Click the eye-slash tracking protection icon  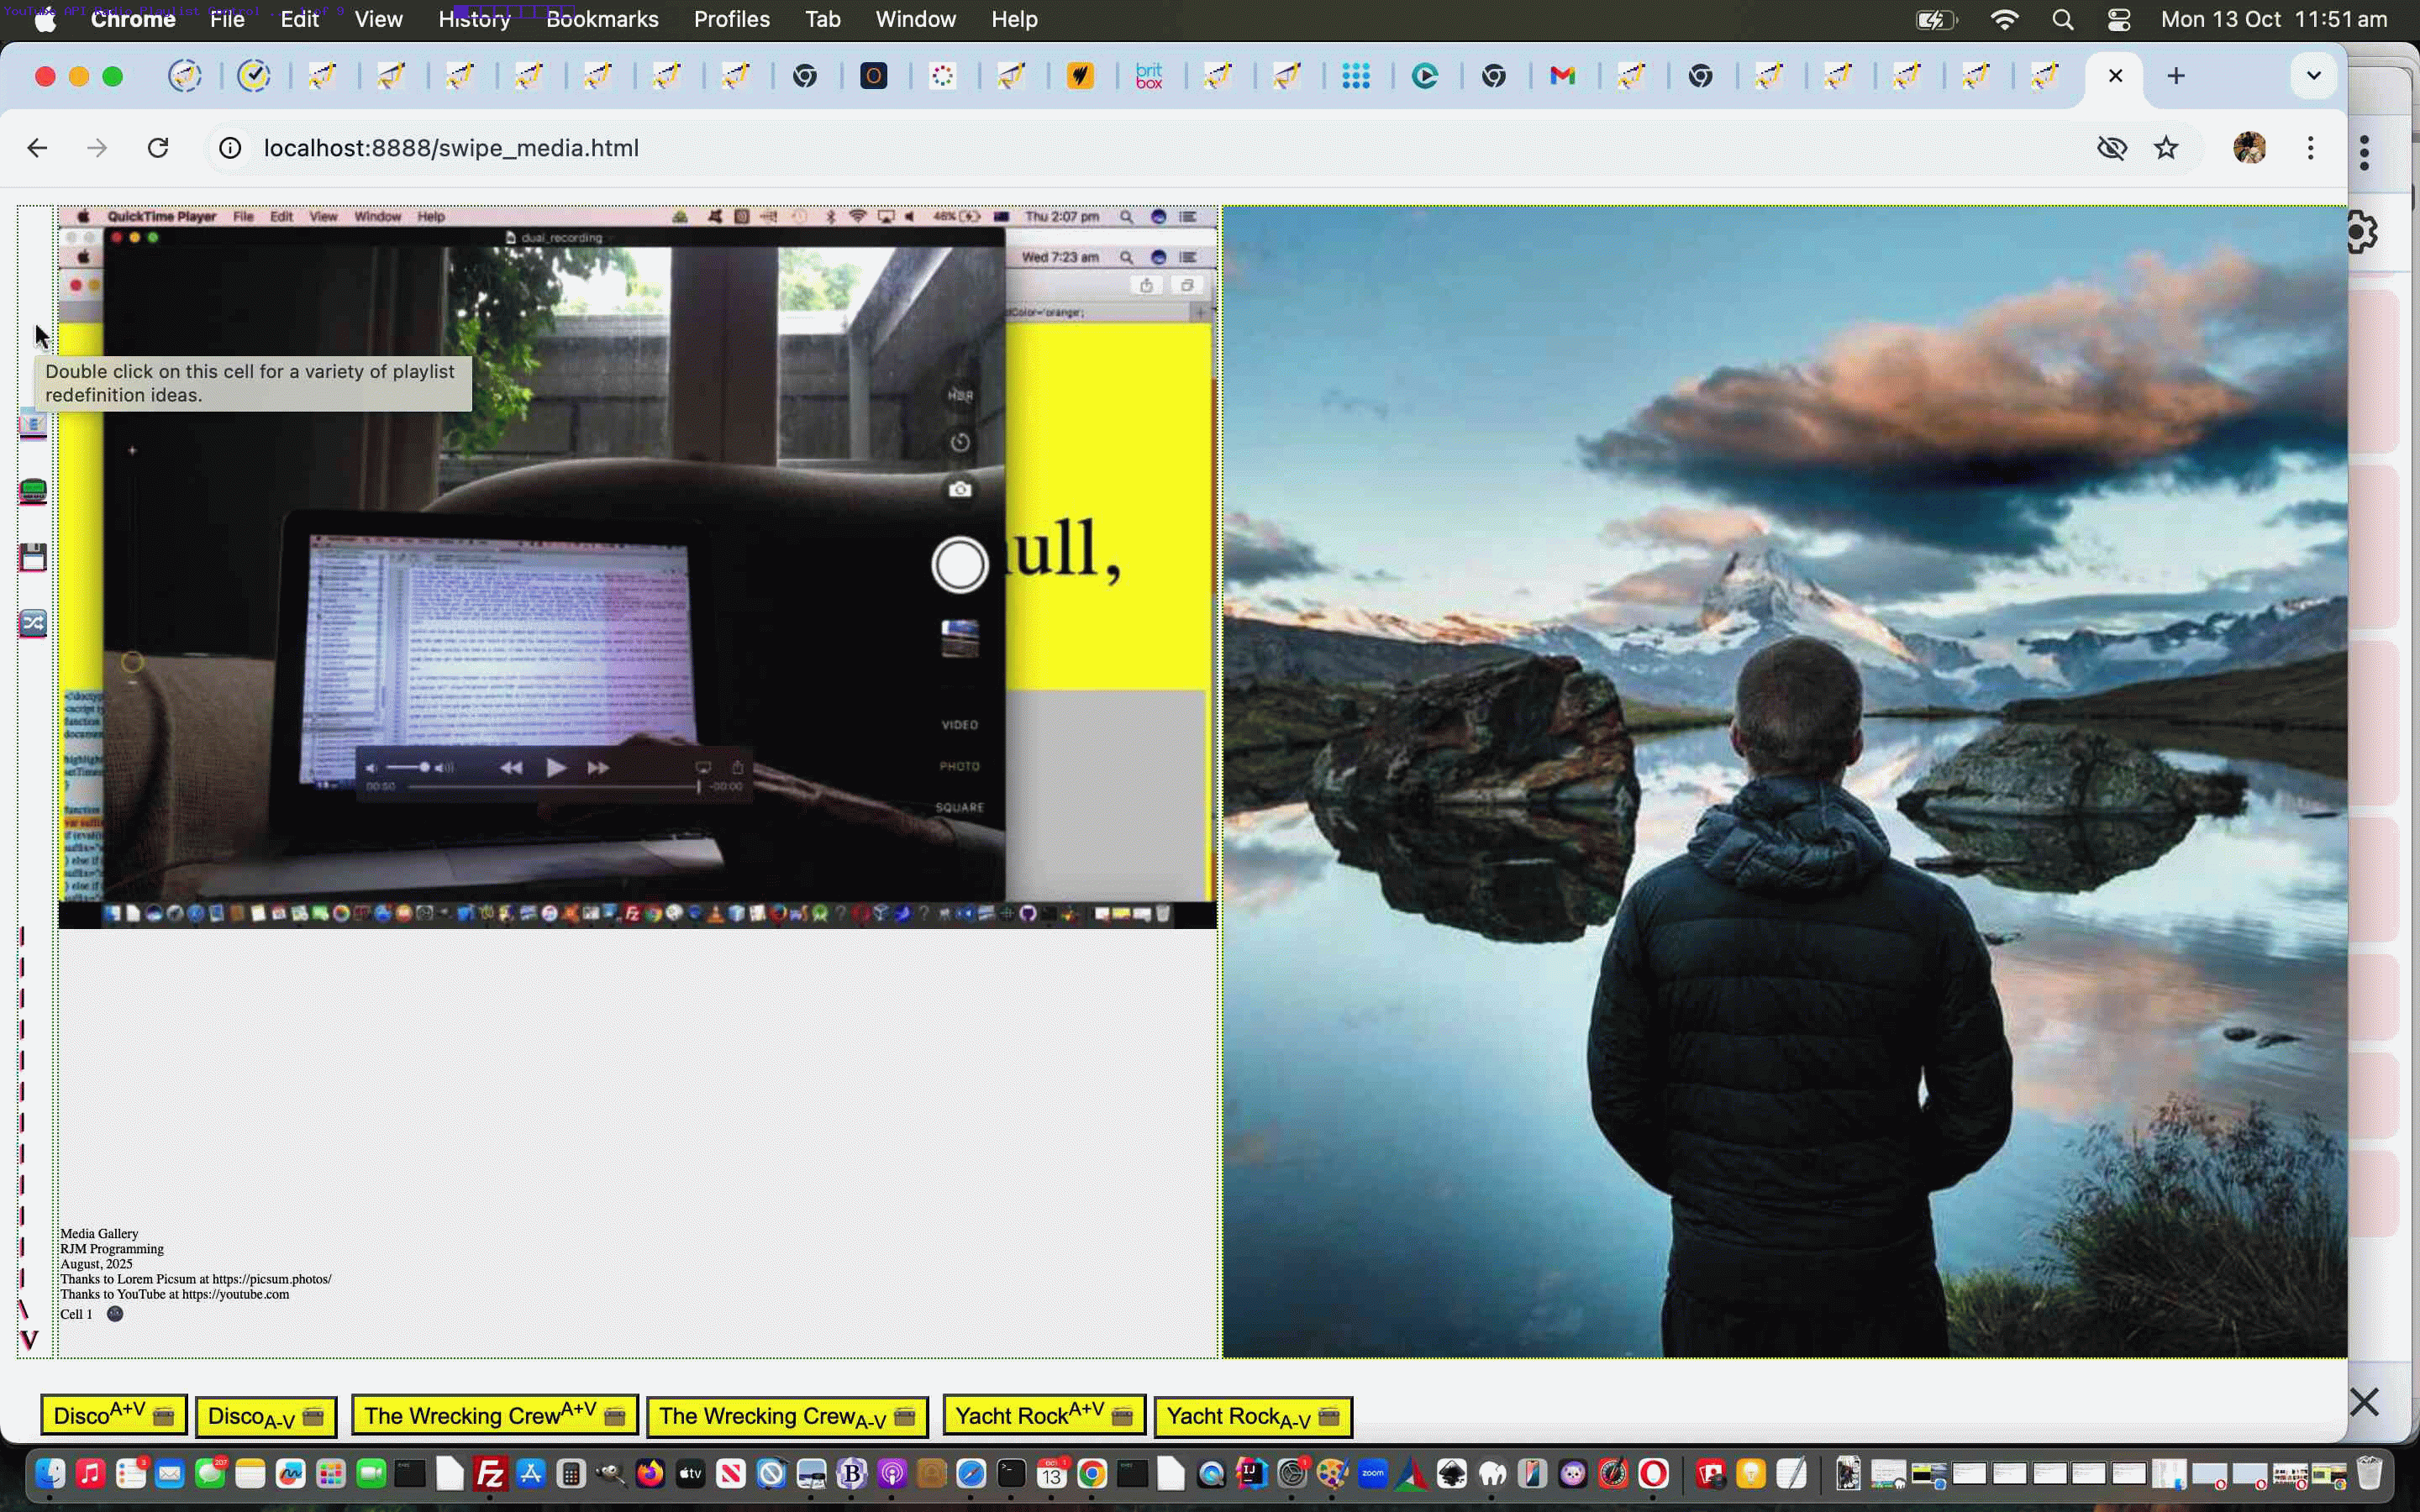pos(2111,148)
